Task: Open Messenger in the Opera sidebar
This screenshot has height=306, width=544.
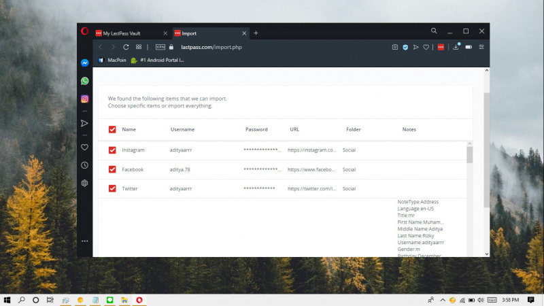Action: tap(84, 63)
